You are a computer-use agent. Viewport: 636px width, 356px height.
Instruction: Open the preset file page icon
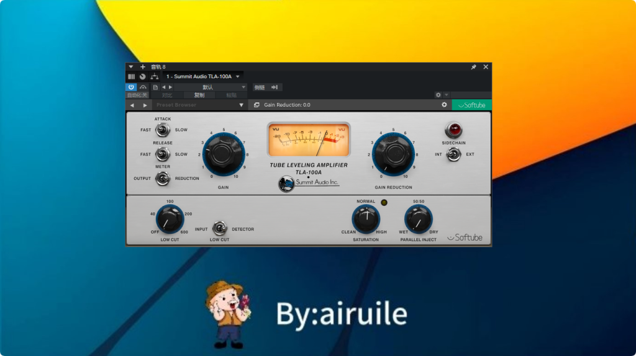coord(155,87)
